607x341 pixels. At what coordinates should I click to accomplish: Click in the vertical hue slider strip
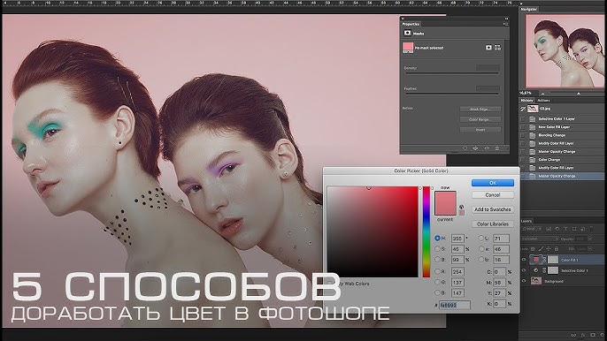click(x=426, y=231)
